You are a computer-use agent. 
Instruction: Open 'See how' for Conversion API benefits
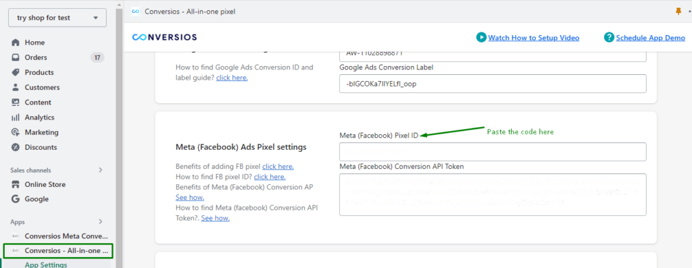pos(190,197)
